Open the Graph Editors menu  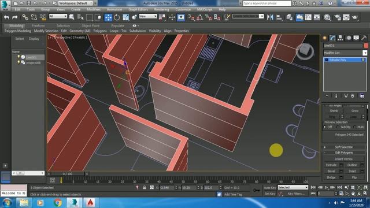tap(138, 9)
